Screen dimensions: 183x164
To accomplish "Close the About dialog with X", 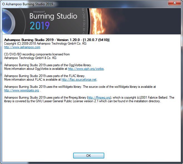I will pos(174,3).
